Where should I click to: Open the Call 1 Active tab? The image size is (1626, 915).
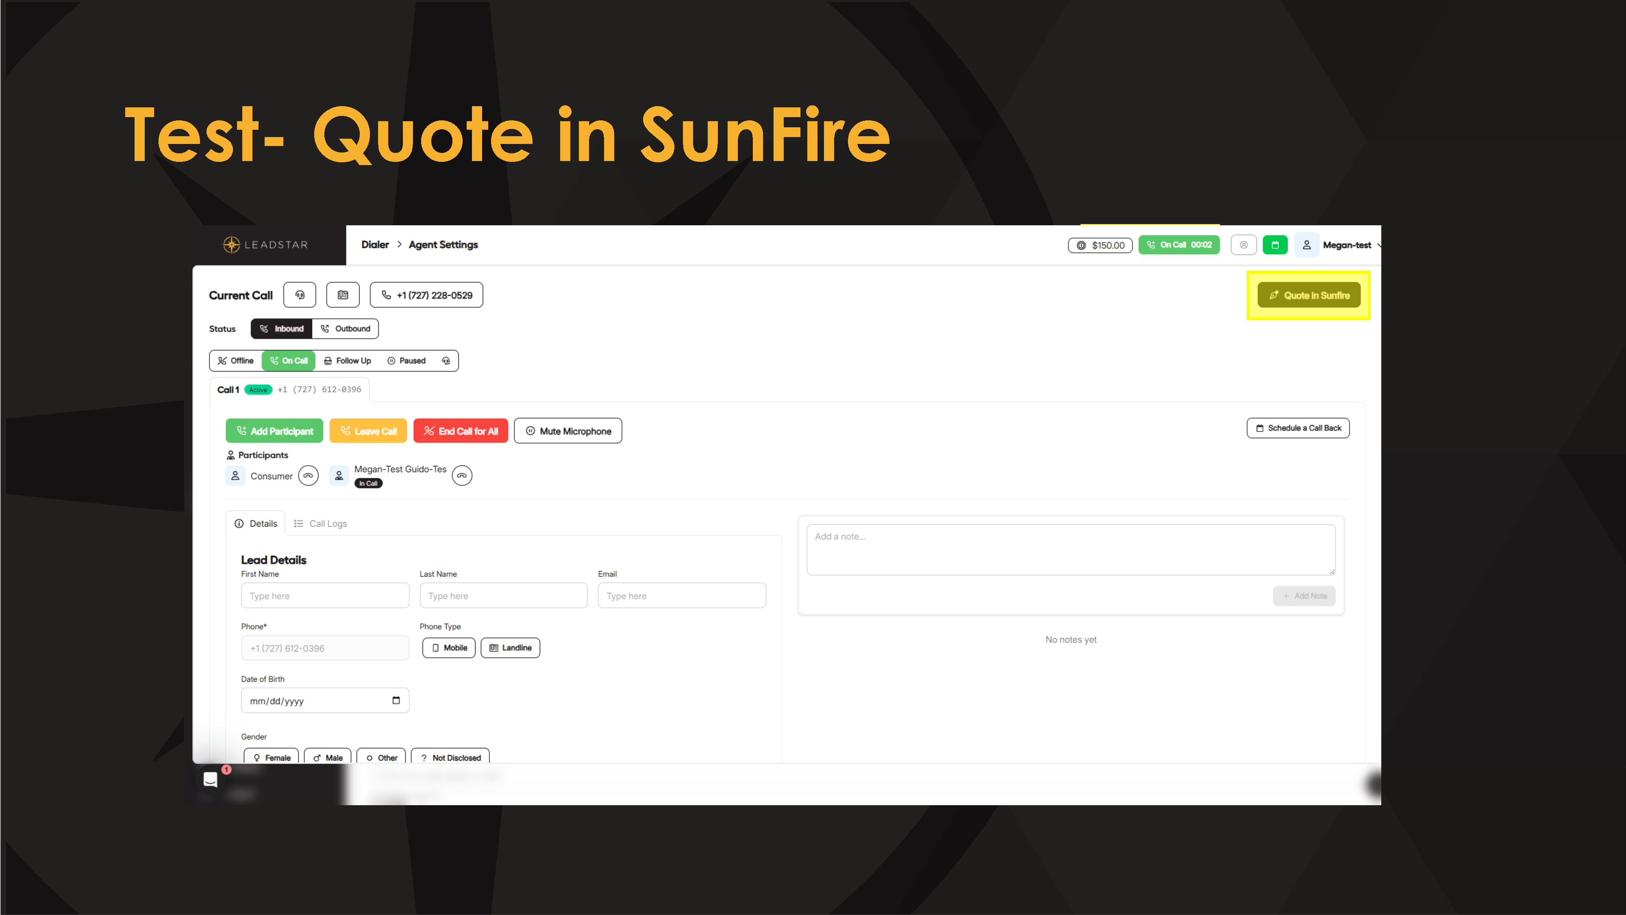pos(289,390)
